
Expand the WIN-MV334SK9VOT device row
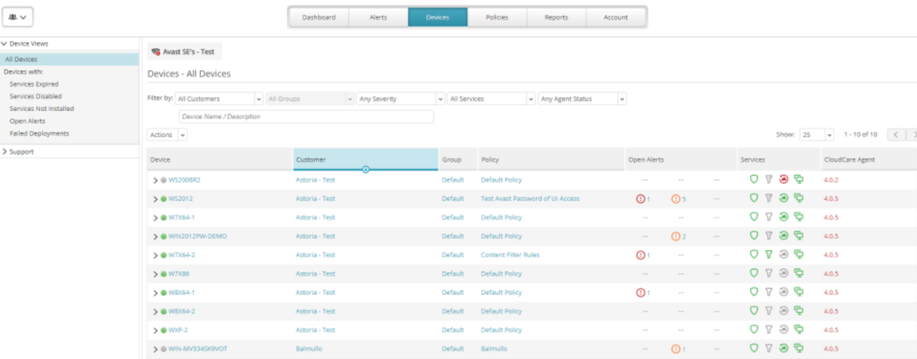pyautogui.click(x=155, y=349)
